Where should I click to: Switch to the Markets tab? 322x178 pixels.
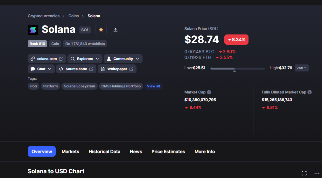(70, 152)
